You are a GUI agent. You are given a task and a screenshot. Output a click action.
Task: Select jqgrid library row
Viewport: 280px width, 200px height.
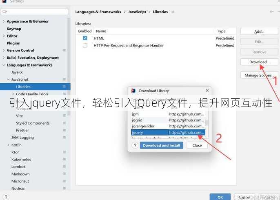(x=168, y=120)
